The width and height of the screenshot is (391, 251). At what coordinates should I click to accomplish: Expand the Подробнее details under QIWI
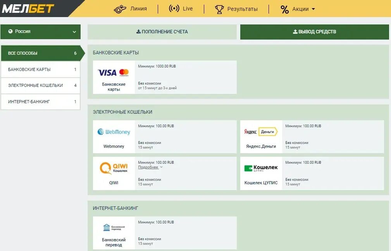coord(150,167)
